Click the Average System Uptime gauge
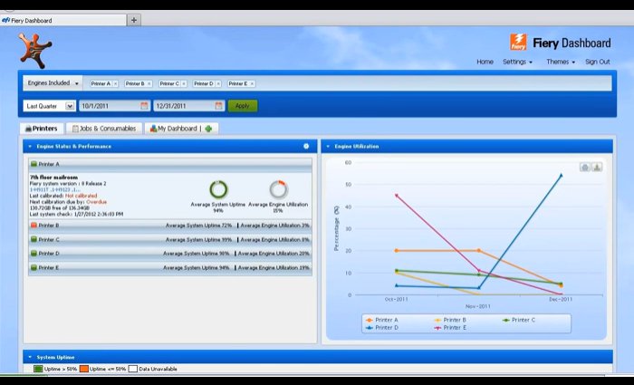 (218, 189)
